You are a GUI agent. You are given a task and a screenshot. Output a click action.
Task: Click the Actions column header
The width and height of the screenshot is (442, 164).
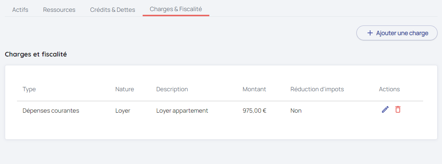[x=389, y=89]
